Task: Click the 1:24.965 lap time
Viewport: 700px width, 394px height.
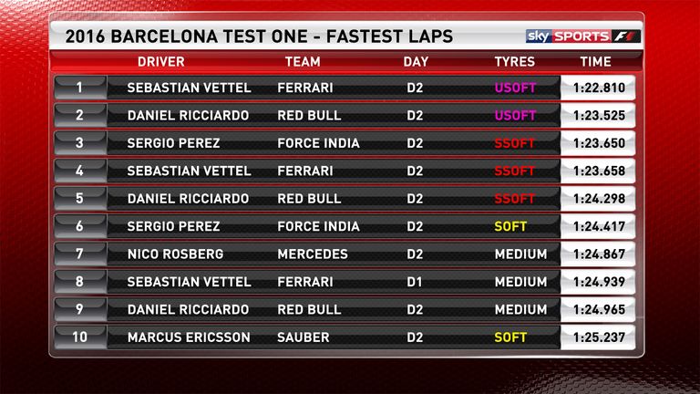Action: [599, 309]
